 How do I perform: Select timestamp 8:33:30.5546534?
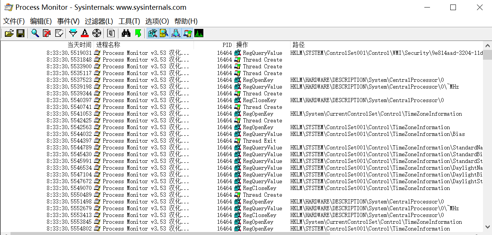click(x=69, y=168)
